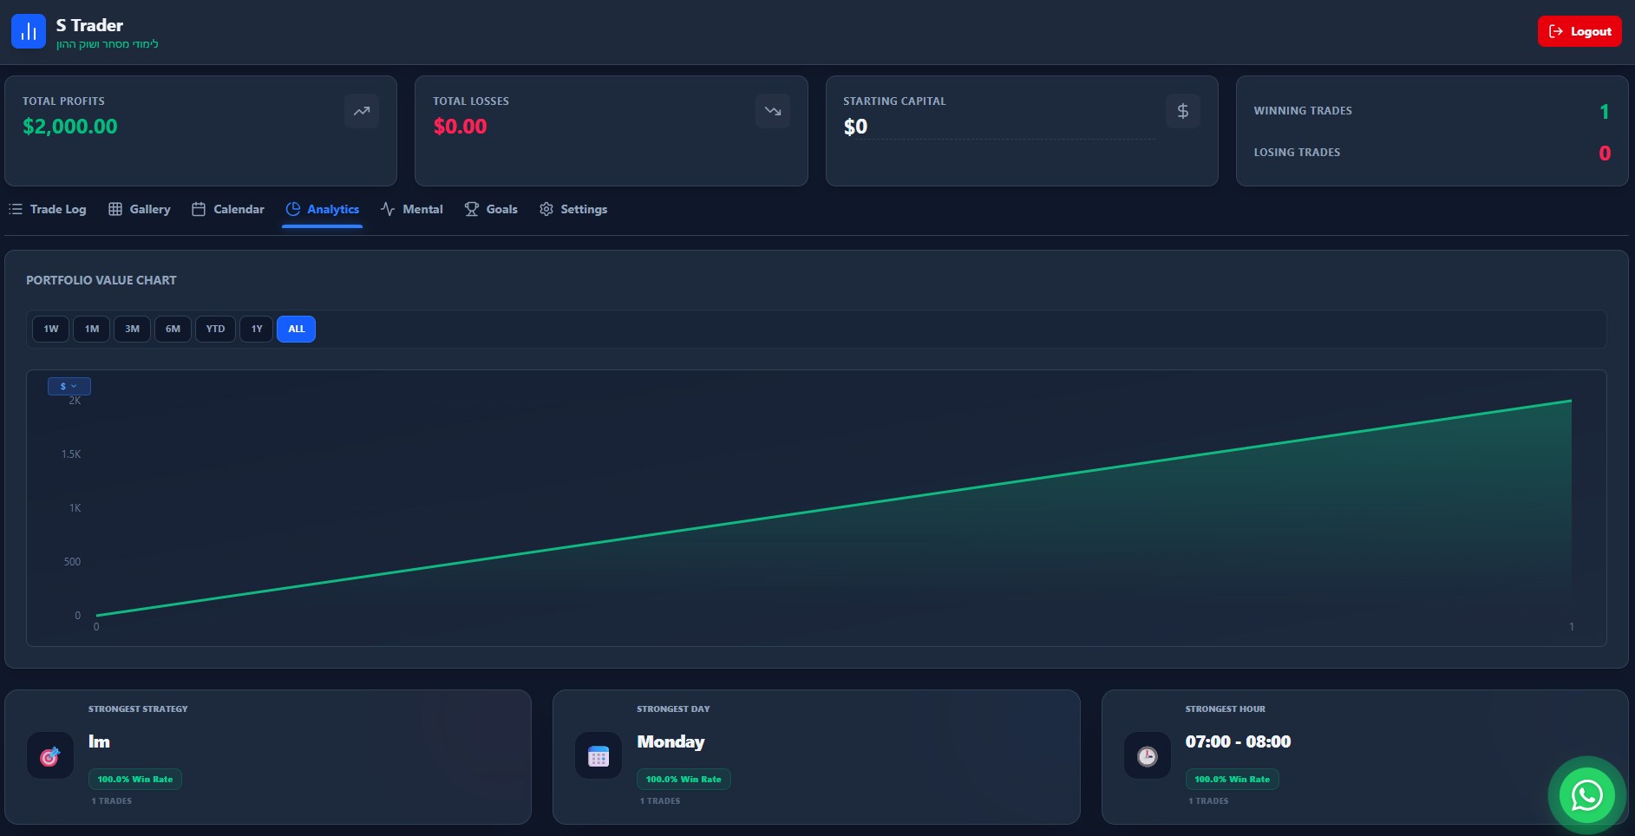Click the calendar icon for Strongest Day
The width and height of the screenshot is (1635, 836).
598,756
